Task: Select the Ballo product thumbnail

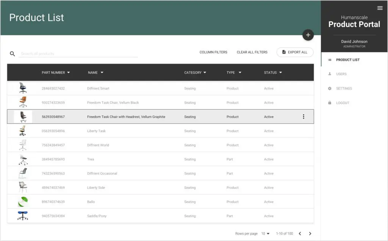Action: 23,202
